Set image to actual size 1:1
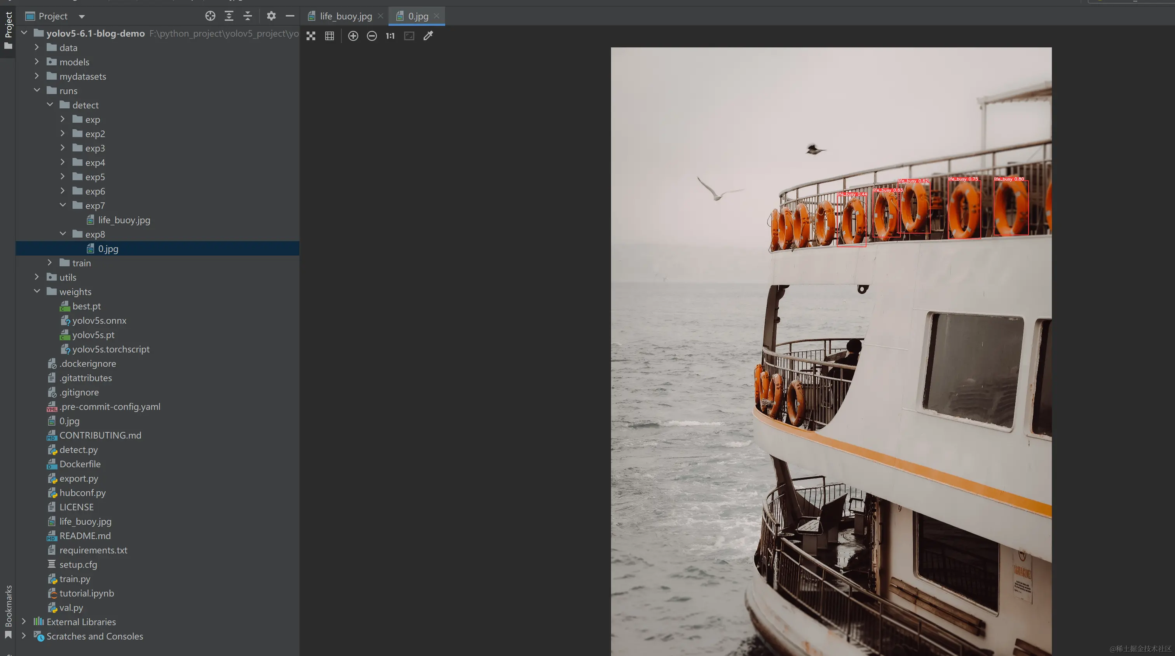The height and width of the screenshot is (656, 1175). (390, 36)
